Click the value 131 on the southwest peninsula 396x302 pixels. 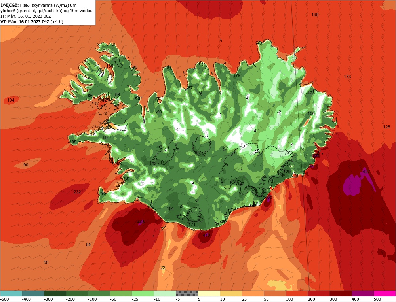126,178
